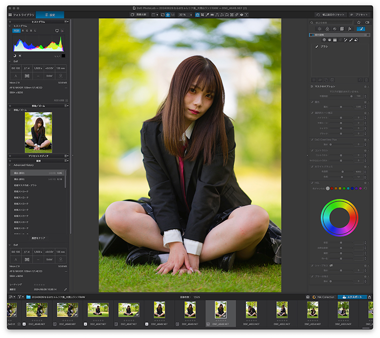
Task: Toggle favorites filter star in search bar
Action: tap(359, 22)
